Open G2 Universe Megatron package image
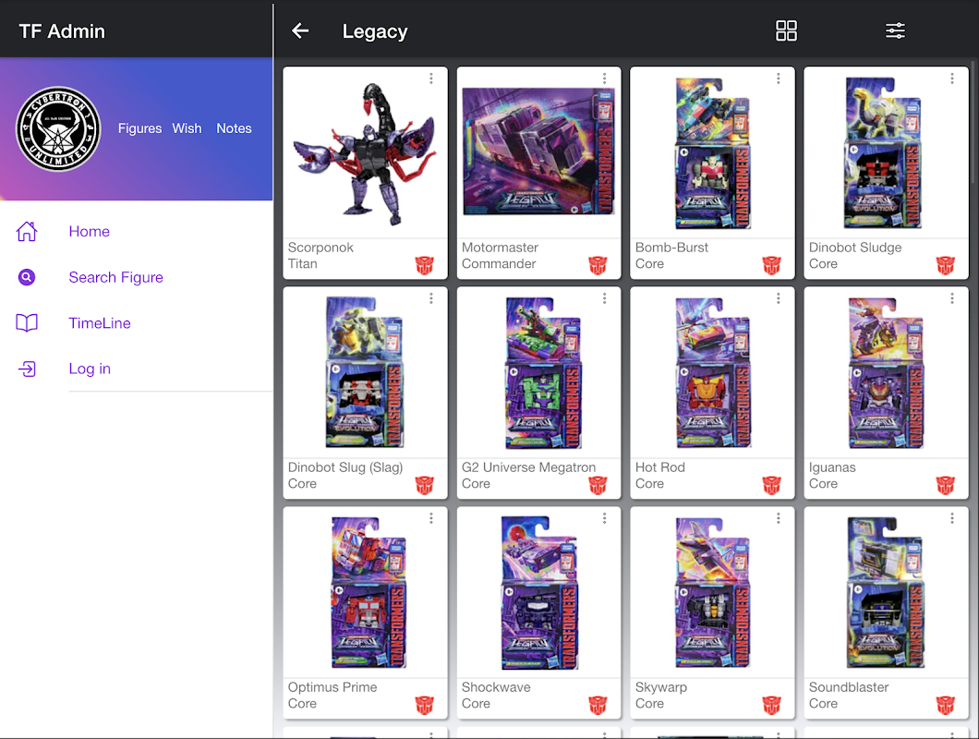Image resolution: width=979 pixels, height=739 pixels. (x=542, y=373)
